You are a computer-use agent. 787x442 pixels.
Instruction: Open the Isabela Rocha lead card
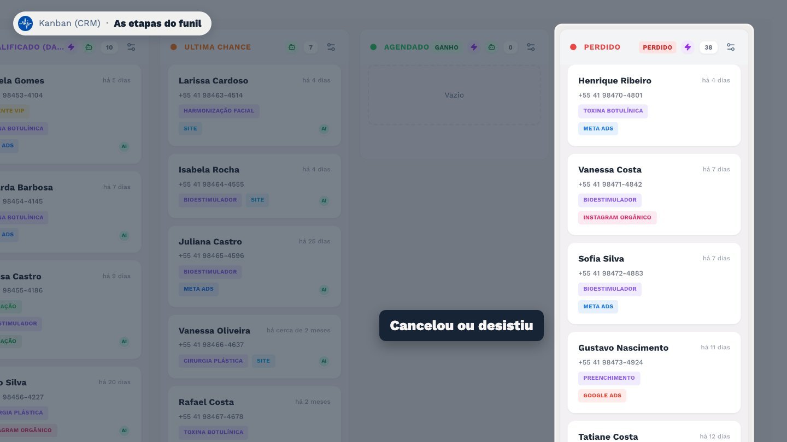254,186
